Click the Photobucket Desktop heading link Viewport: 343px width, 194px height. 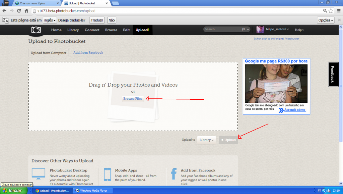coord(68,170)
